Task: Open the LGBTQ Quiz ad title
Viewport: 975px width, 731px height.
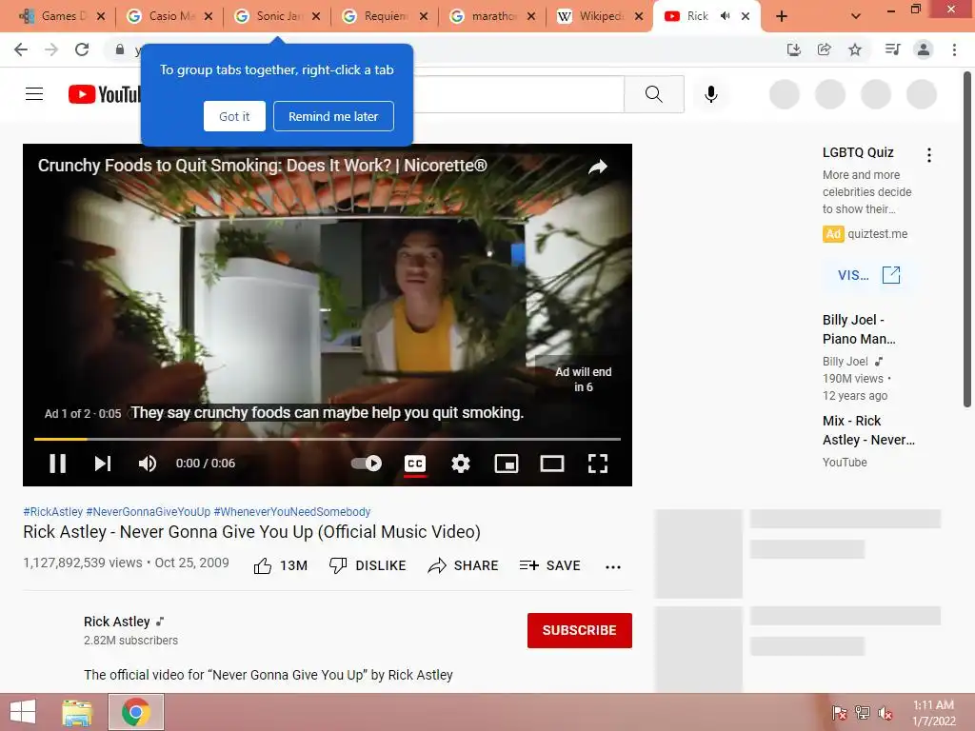Action: point(858,152)
